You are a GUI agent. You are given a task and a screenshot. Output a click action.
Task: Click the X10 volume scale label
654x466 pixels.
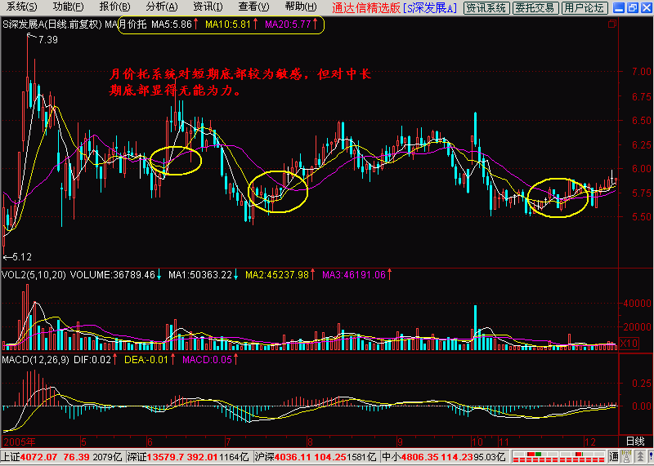[629, 344]
